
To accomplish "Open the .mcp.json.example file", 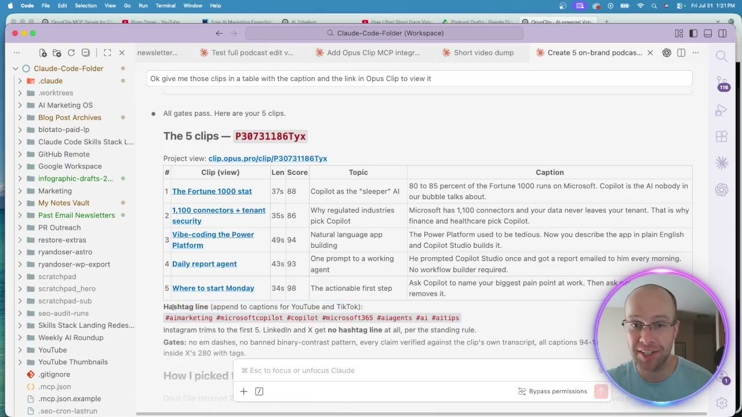I will click(69, 399).
